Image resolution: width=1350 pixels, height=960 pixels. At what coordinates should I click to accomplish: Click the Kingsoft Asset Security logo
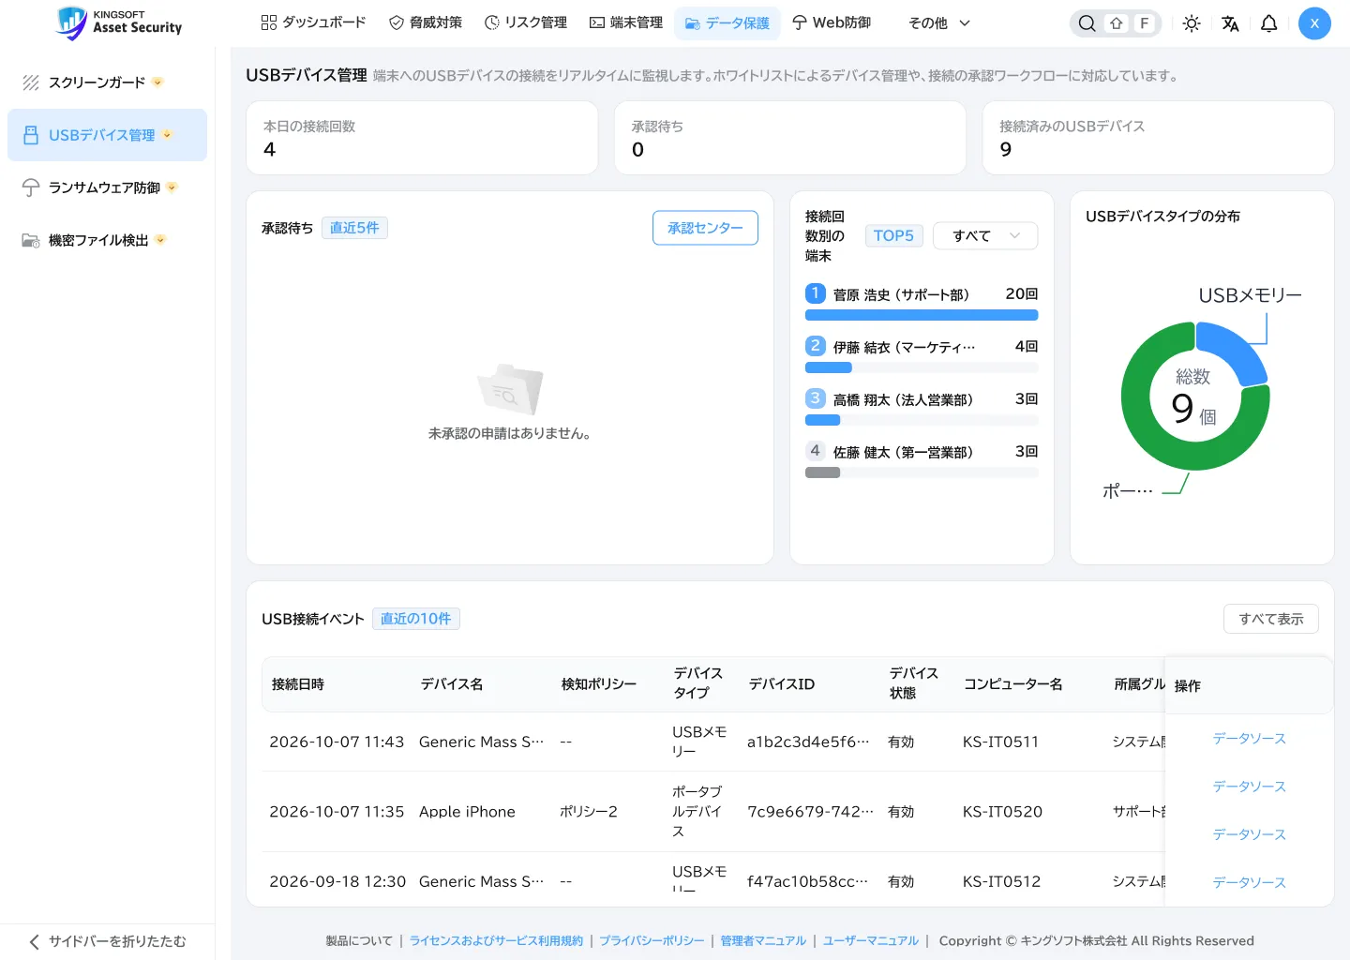point(119,22)
